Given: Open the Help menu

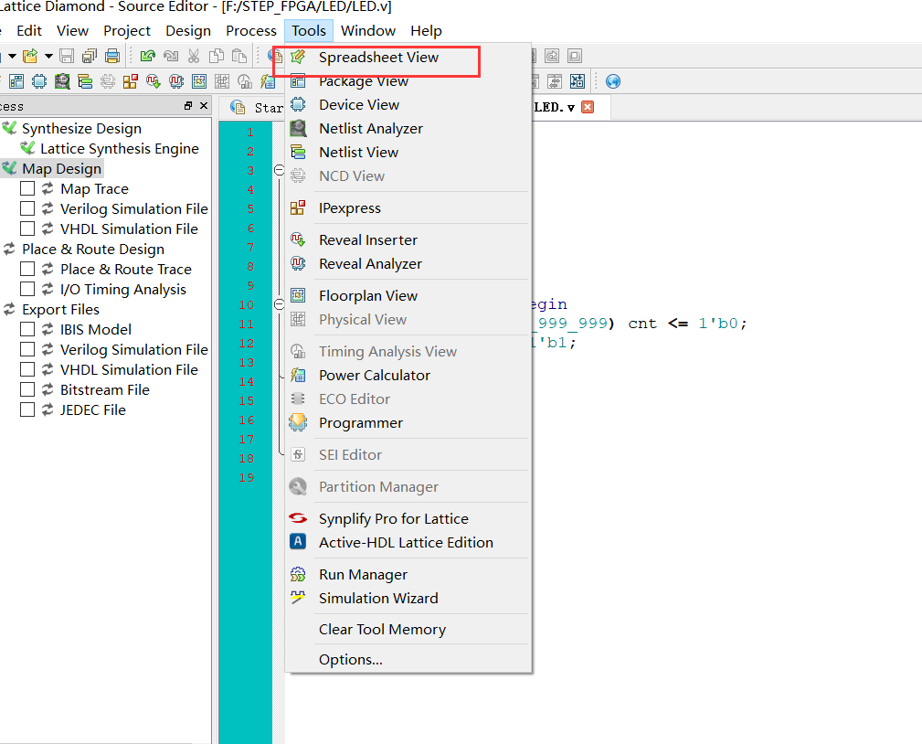Looking at the screenshot, I should (x=427, y=30).
